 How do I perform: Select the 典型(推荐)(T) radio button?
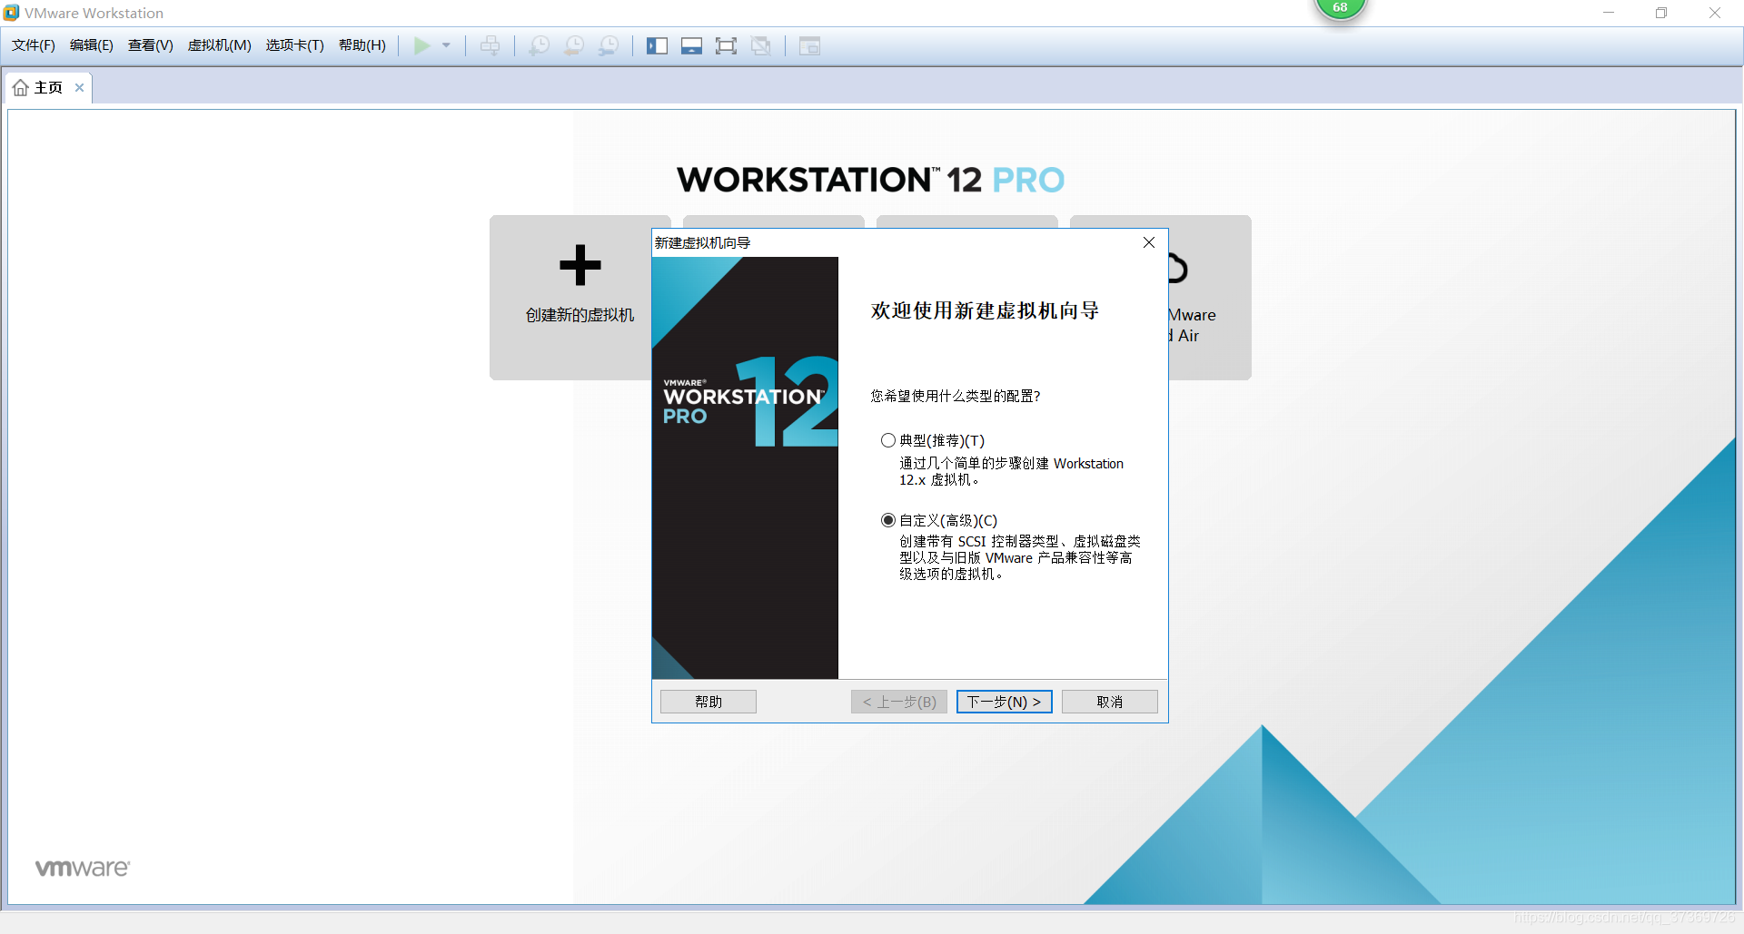coord(888,440)
